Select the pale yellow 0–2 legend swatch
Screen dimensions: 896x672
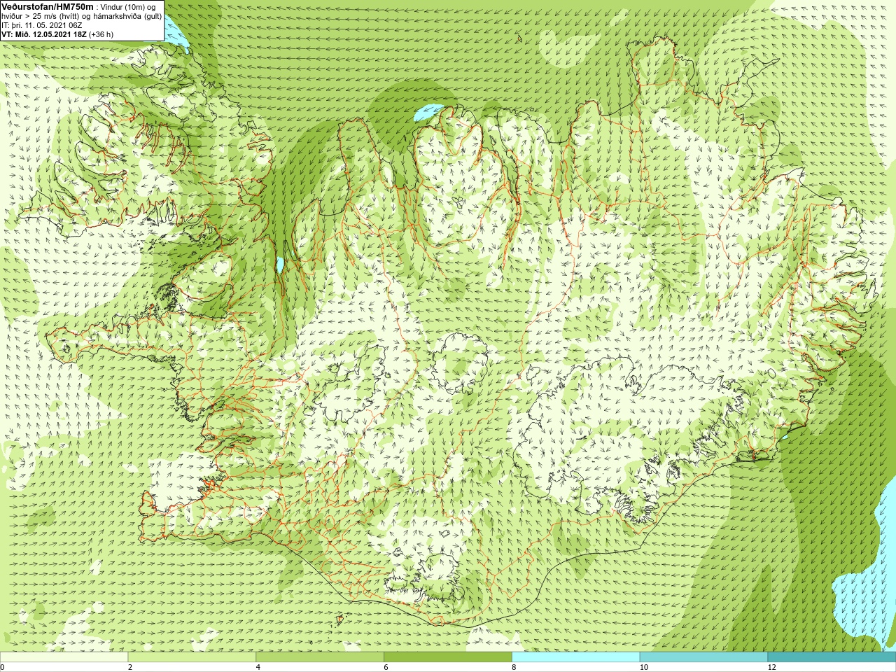(64, 657)
